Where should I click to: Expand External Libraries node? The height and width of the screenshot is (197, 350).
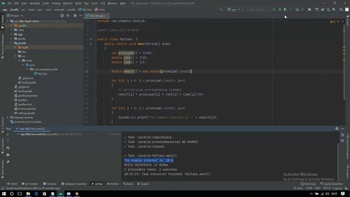(x=7, y=117)
